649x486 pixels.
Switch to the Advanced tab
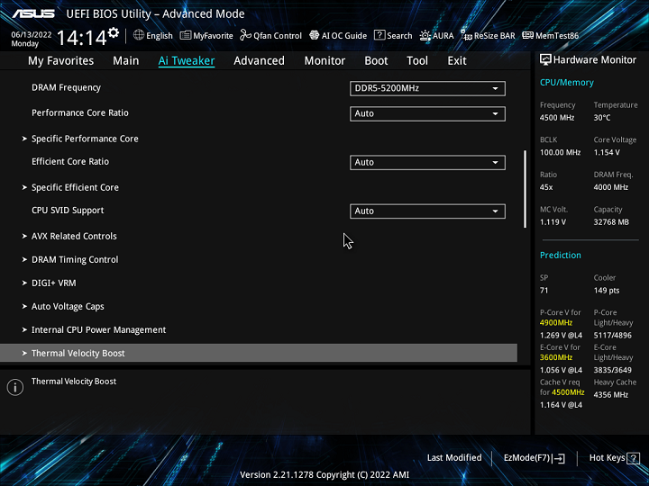[x=259, y=60]
